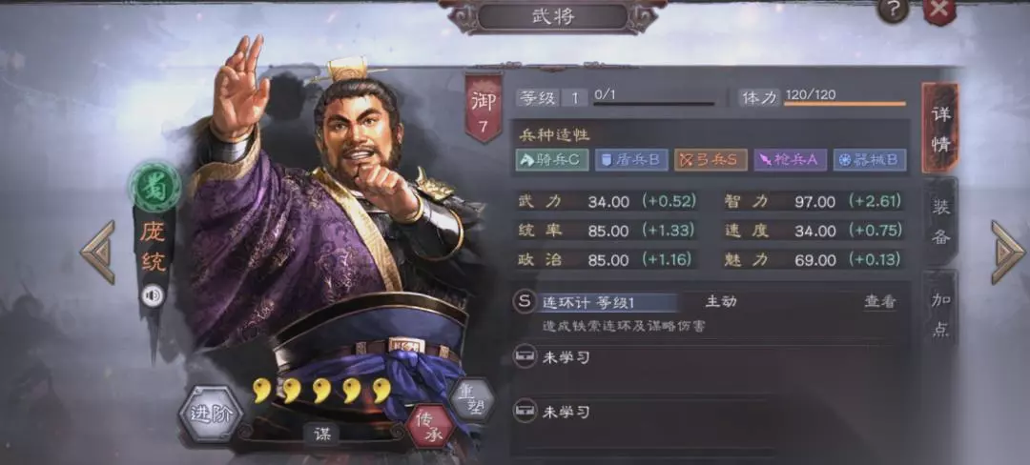Viewport: 1030px width, 465px height.
Task: Open the 加点 stat points tab
Action: coord(940,313)
